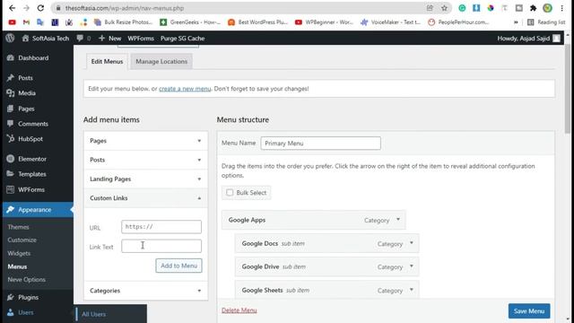
Task: Click the Link Text input field
Action: (x=161, y=246)
